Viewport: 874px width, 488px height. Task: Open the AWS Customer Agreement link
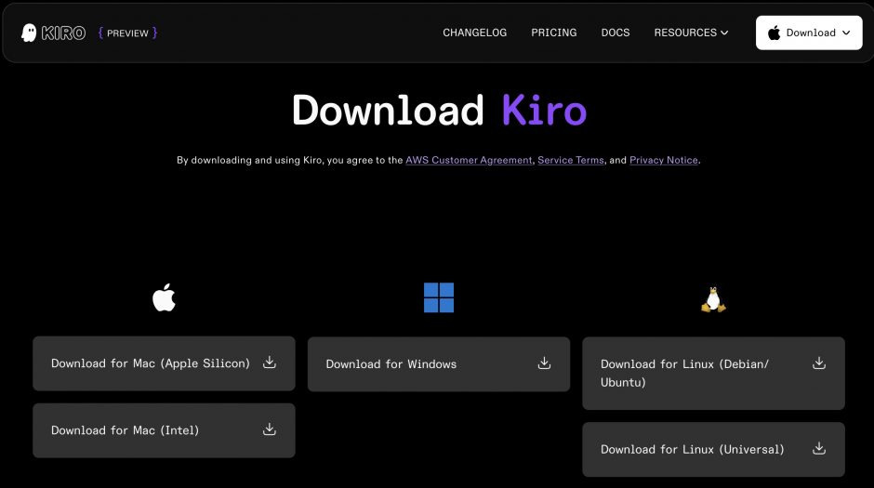[x=469, y=160]
